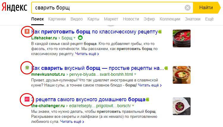The height and width of the screenshot is (127, 223).
Task: Click the borscht thumbnail of the mnevkusnotut result
Action: coord(182,75)
